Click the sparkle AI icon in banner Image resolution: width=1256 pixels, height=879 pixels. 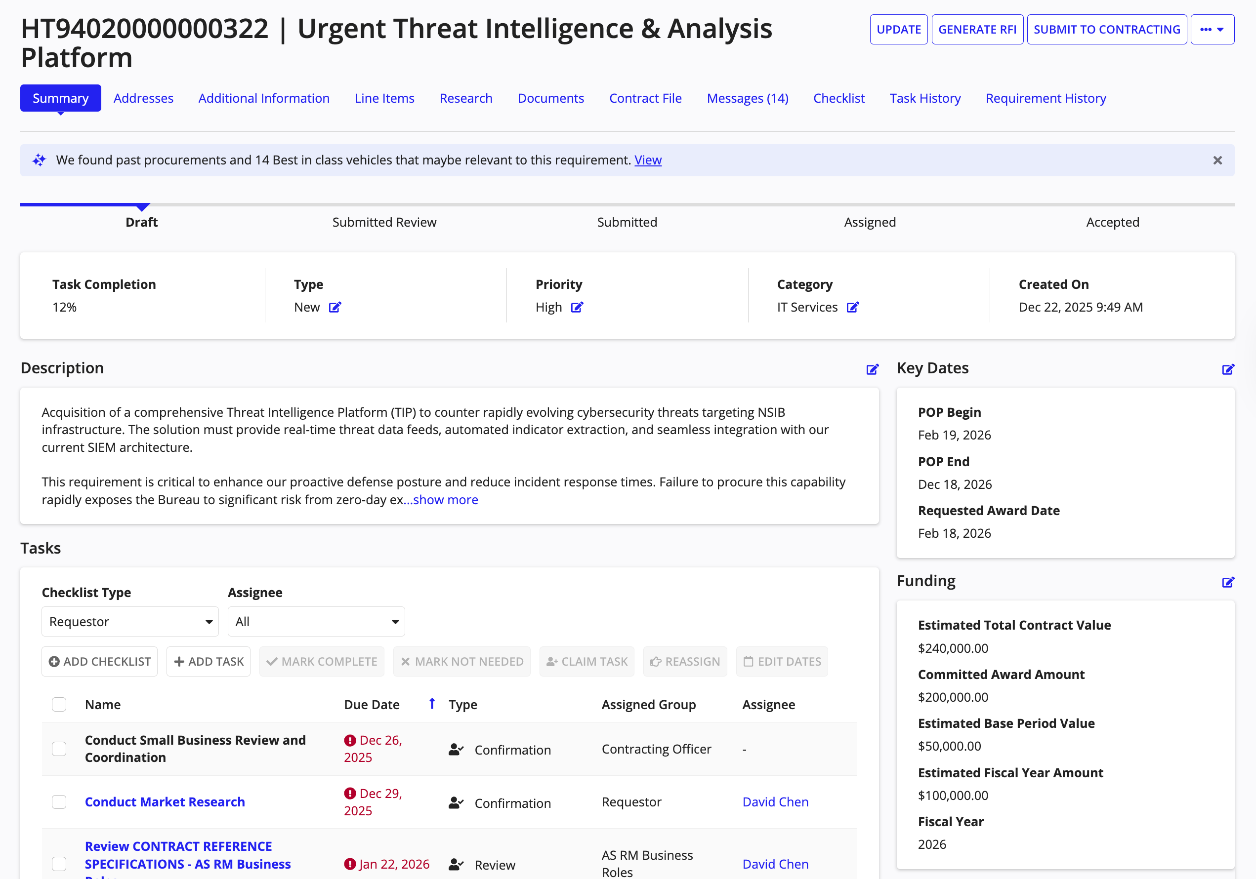(x=40, y=160)
